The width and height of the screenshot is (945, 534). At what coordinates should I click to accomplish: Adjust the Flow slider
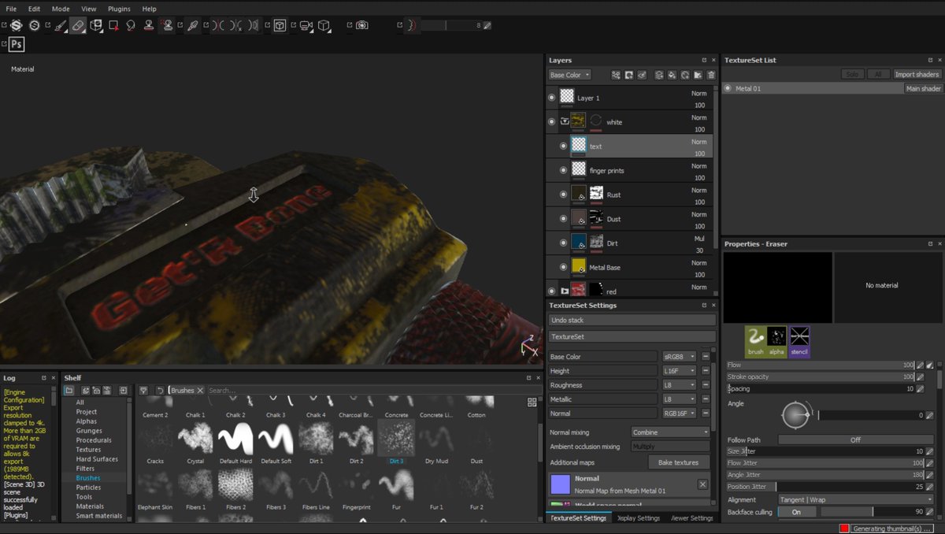[x=820, y=365]
